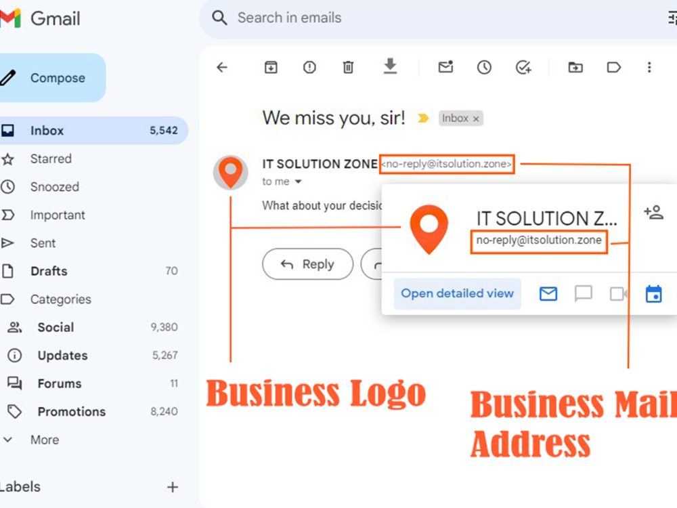Click the sender avatar logo
This screenshot has width=677, height=508.
(x=231, y=172)
